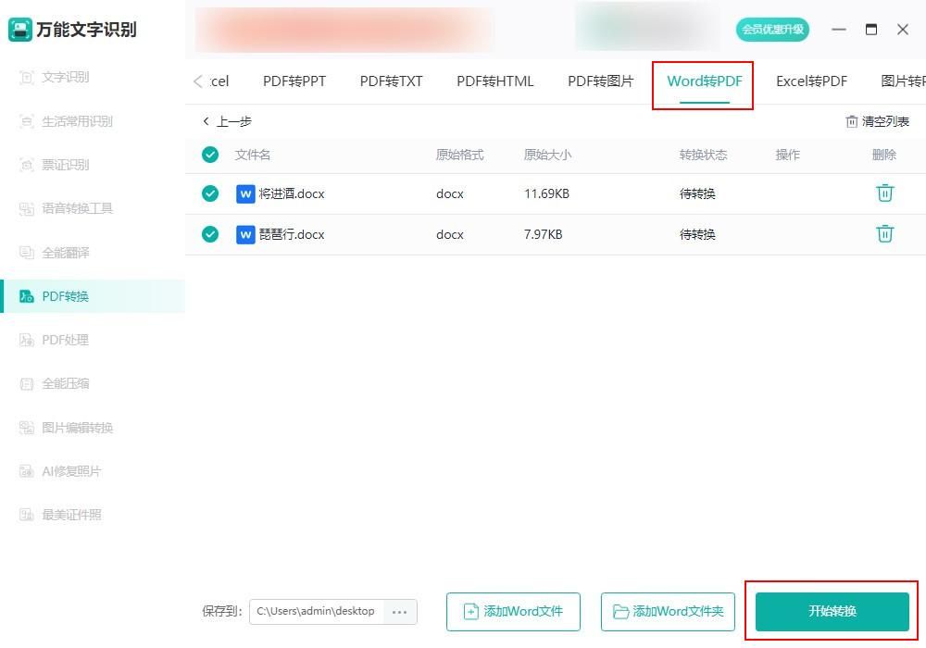Viewport: 926px width, 648px height.
Task: Uncheck the select-all circle in the header
Action: click(209, 154)
